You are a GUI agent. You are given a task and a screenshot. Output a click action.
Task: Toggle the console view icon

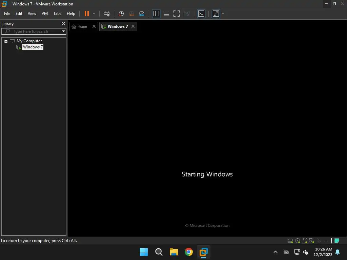[x=201, y=14]
